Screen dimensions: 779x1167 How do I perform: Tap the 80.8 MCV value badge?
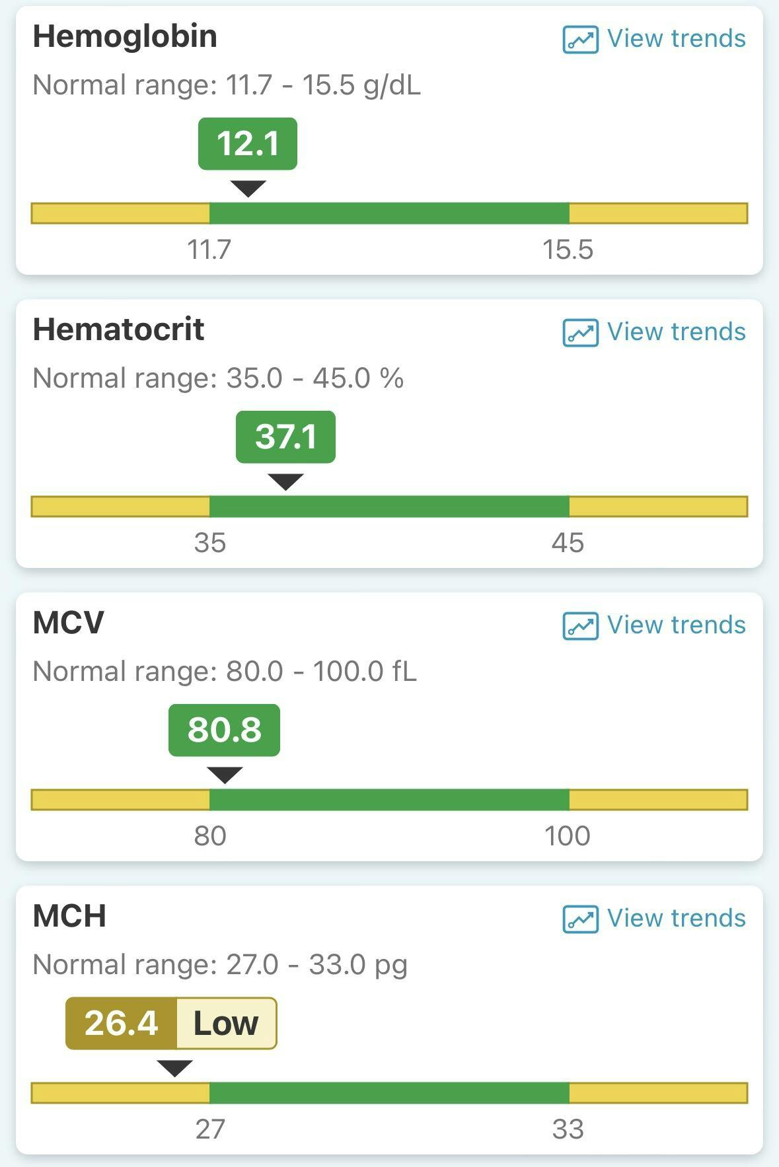[x=224, y=730]
